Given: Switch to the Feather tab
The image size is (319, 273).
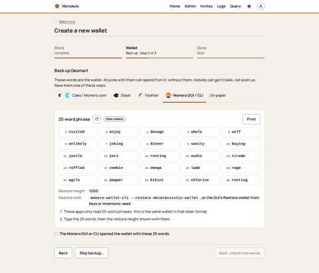Looking at the screenshot, I should coord(148,95).
